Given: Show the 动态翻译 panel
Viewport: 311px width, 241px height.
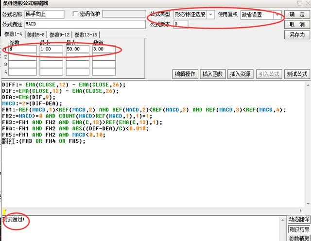Looking at the screenshot, I should 299,220.
